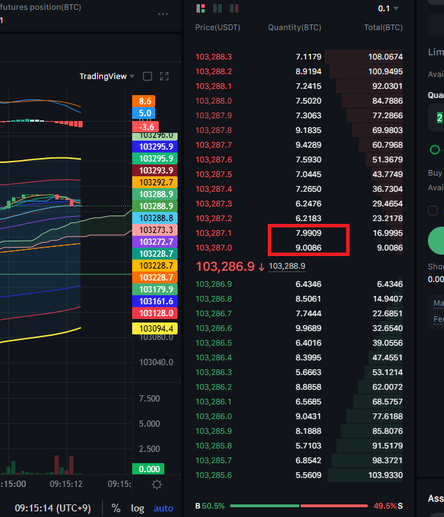Click sell ratio 49.5% label
Screen dimensions: 444x517
(385, 506)
